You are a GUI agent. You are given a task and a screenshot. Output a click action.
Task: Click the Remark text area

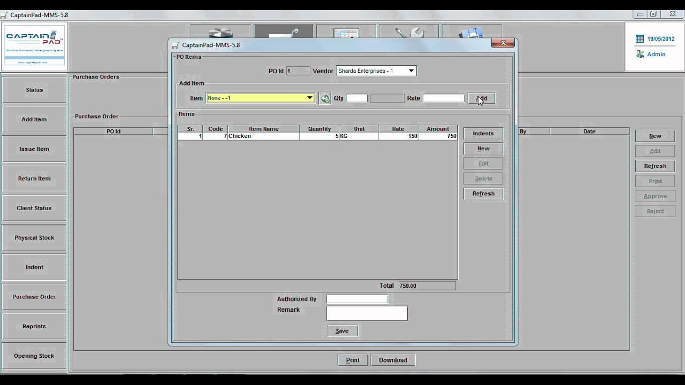pos(367,313)
